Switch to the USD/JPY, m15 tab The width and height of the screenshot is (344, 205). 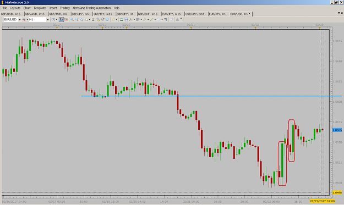point(195,14)
